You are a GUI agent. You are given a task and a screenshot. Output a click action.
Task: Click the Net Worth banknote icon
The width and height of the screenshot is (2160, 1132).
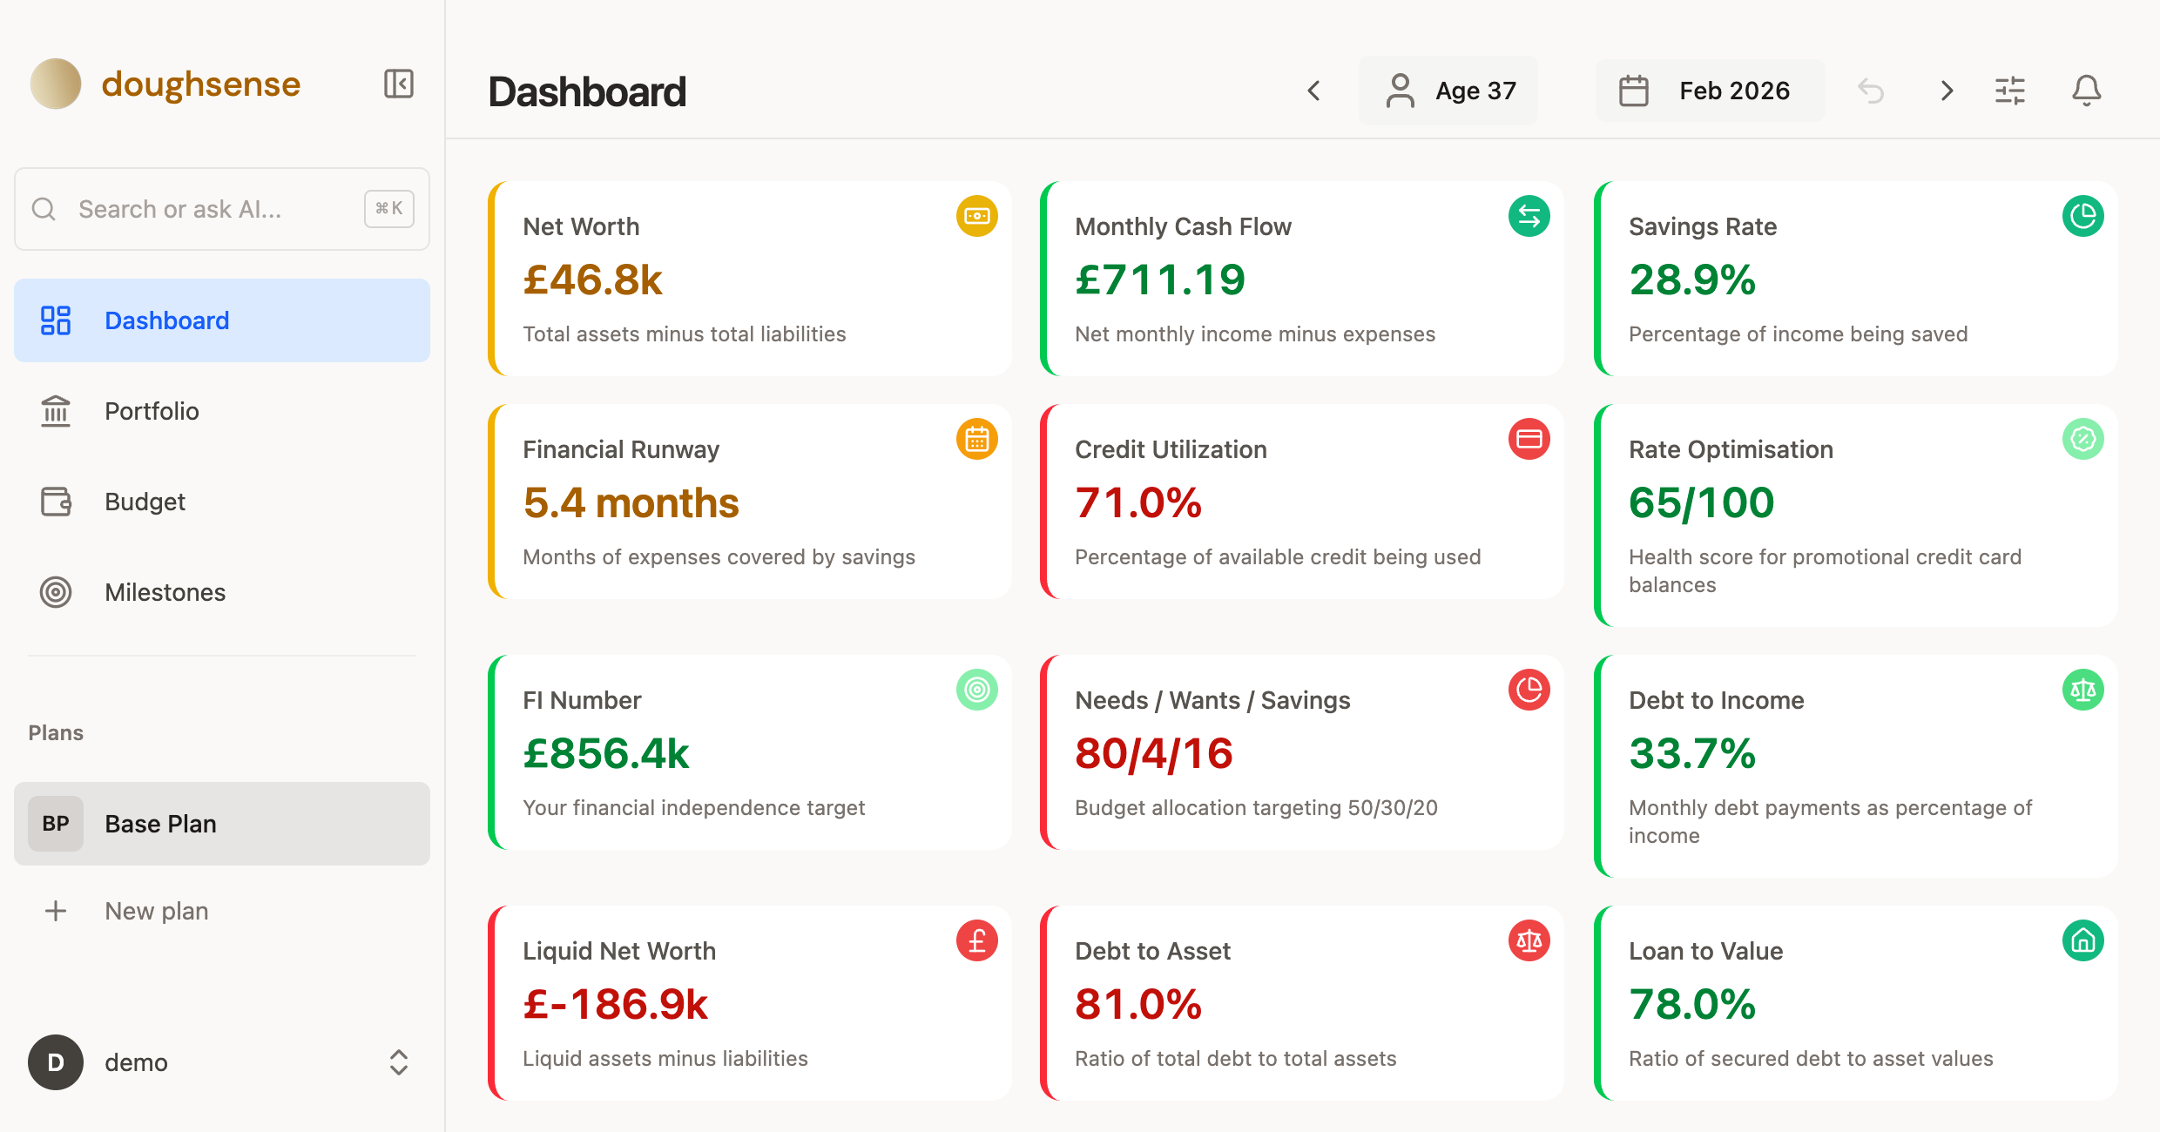[x=977, y=216]
